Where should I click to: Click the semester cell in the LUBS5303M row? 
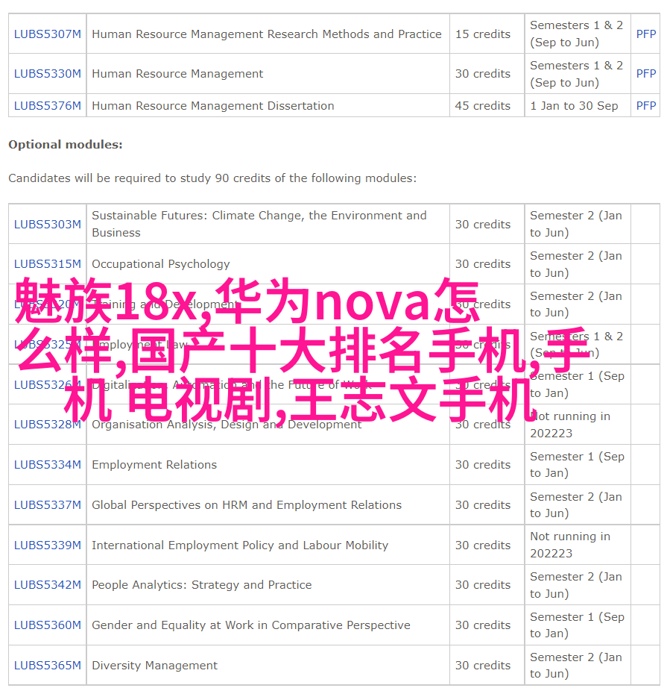click(x=576, y=224)
